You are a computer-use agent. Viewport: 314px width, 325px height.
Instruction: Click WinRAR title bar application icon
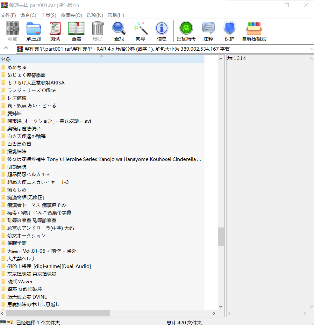click(4, 5)
